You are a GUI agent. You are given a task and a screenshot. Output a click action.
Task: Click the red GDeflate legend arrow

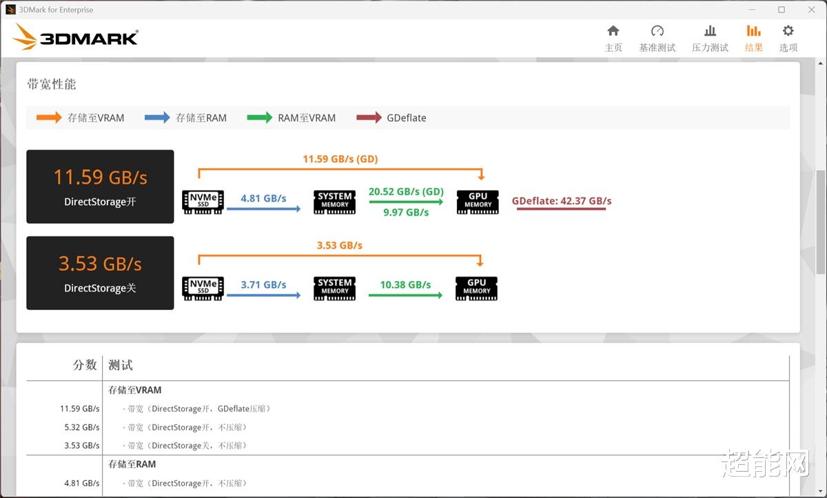pos(369,118)
